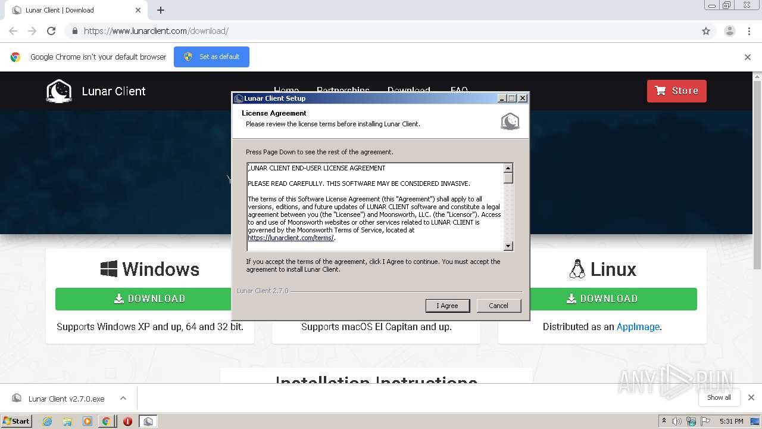Viewport: 762px width, 429px height.
Task: Click the 5:31 PM taskbar clock
Action: (731, 421)
